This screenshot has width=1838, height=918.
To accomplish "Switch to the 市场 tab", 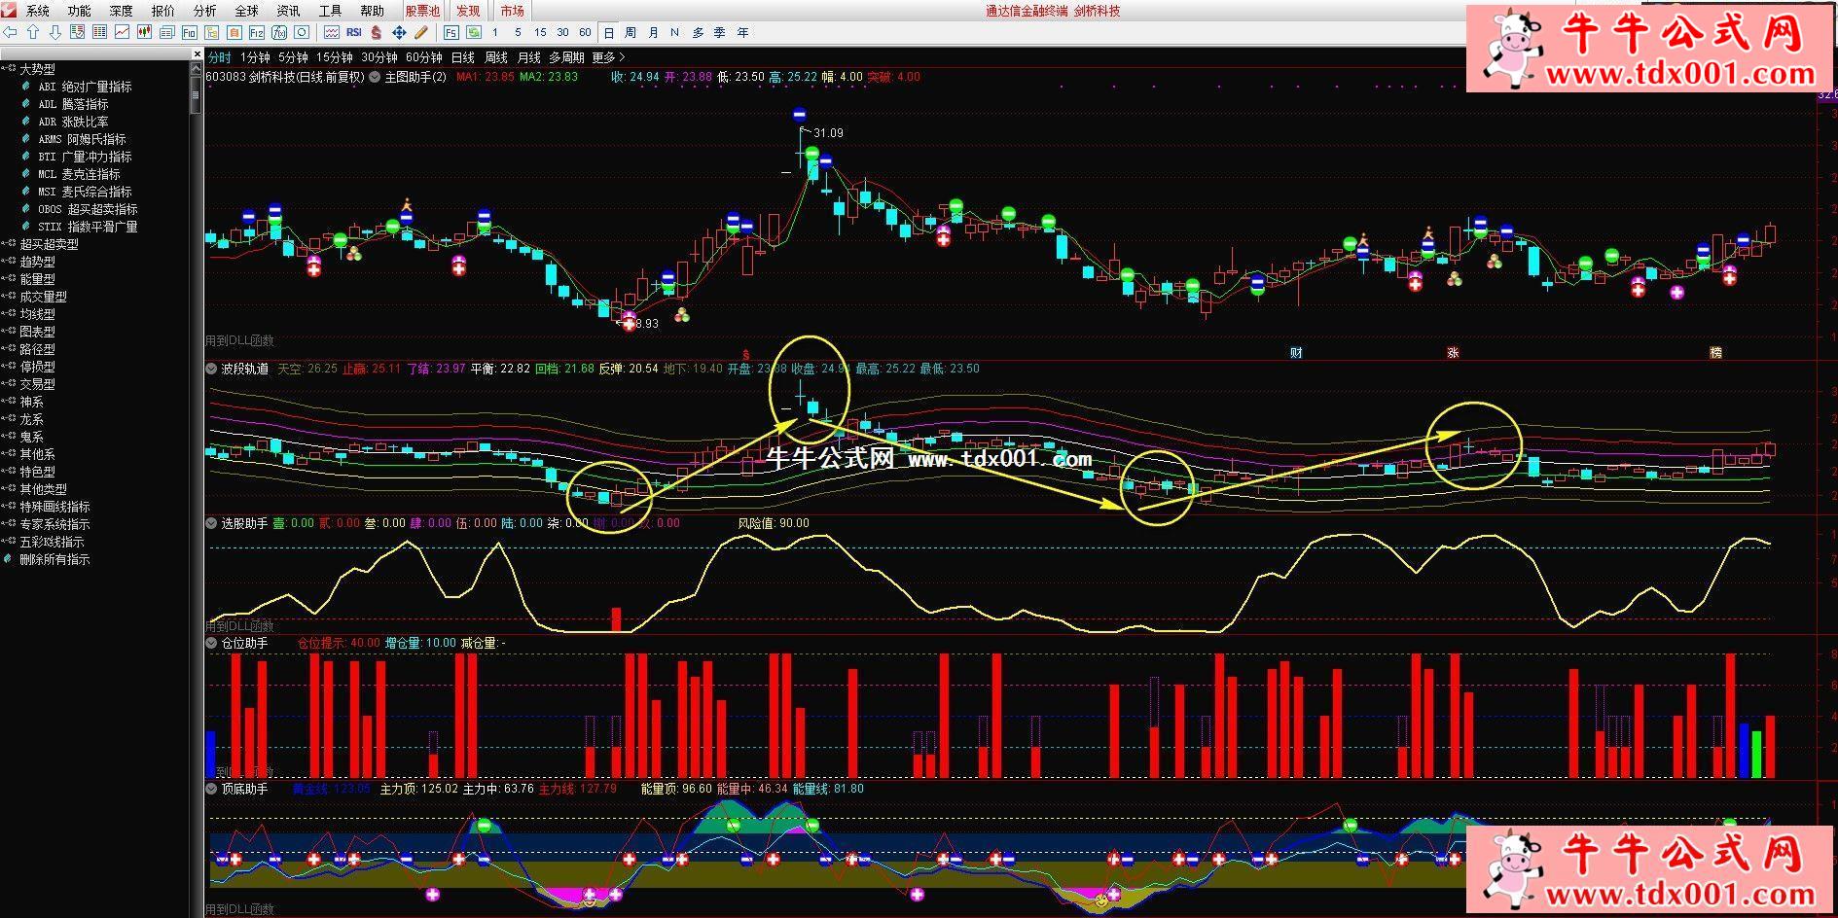I will tap(512, 11).
